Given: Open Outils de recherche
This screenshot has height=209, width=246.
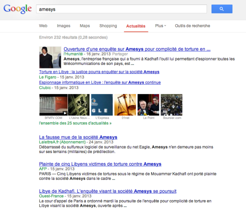Looking at the screenshot, I should (x=192, y=26).
